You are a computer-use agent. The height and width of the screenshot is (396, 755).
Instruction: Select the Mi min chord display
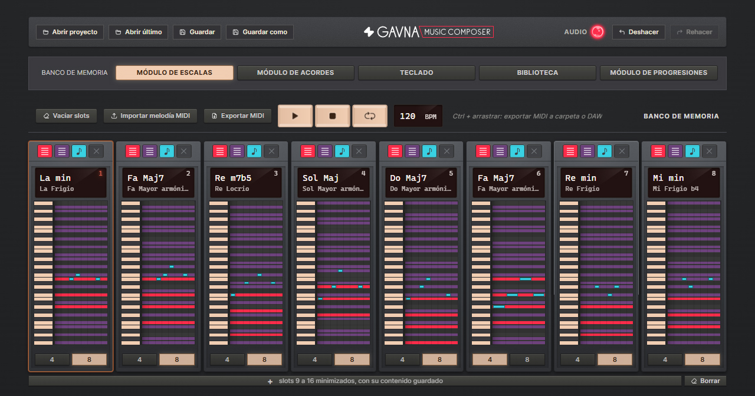point(684,183)
